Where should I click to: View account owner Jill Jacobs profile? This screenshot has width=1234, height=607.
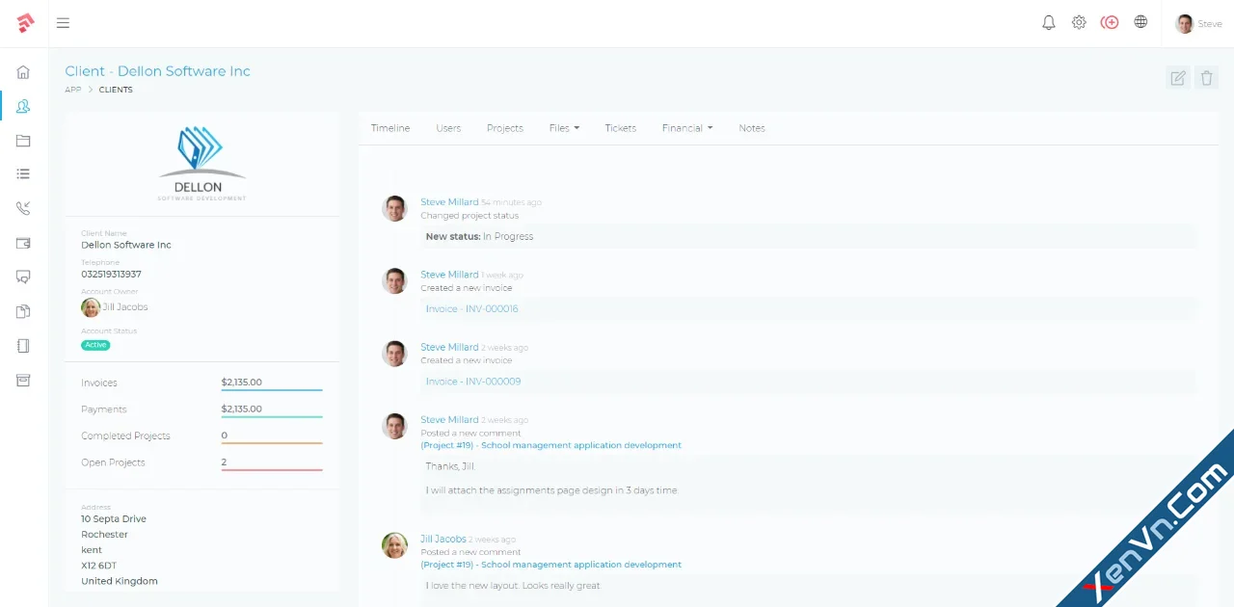click(124, 306)
